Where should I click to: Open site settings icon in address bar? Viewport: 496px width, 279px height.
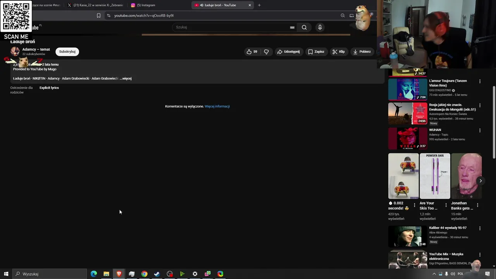pyautogui.click(x=108, y=15)
